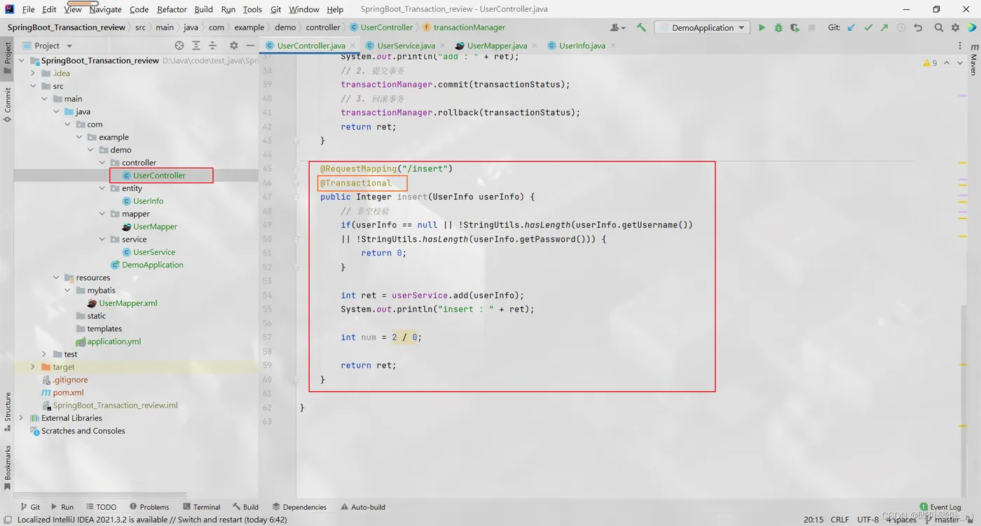Update project using blue Git arrow

tap(851, 28)
